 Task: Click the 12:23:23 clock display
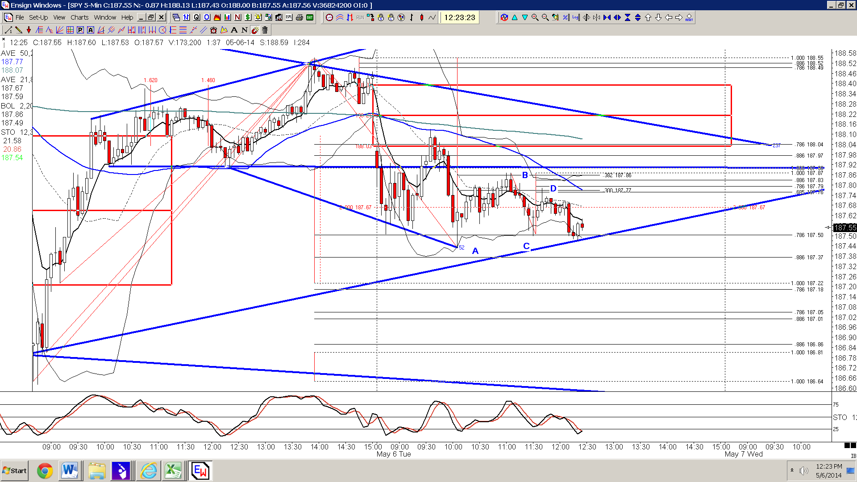tap(460, 17)
